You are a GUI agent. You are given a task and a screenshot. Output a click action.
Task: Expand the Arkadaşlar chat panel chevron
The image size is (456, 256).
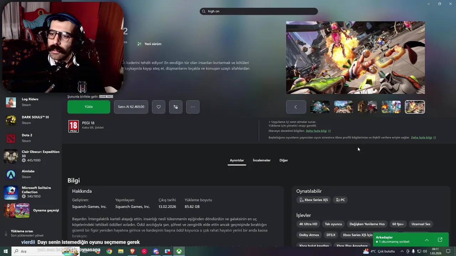click(427, 240)
